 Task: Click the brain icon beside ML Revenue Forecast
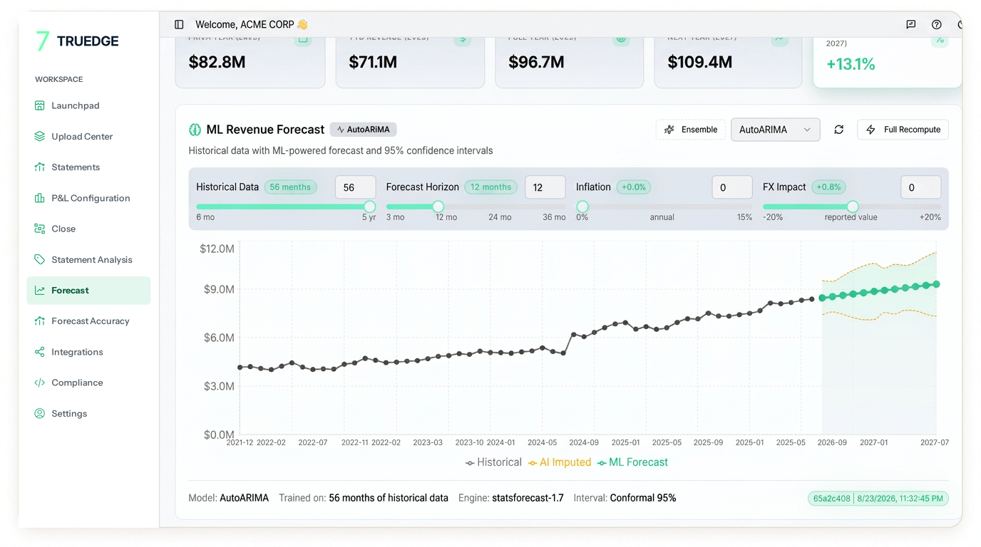195,130
